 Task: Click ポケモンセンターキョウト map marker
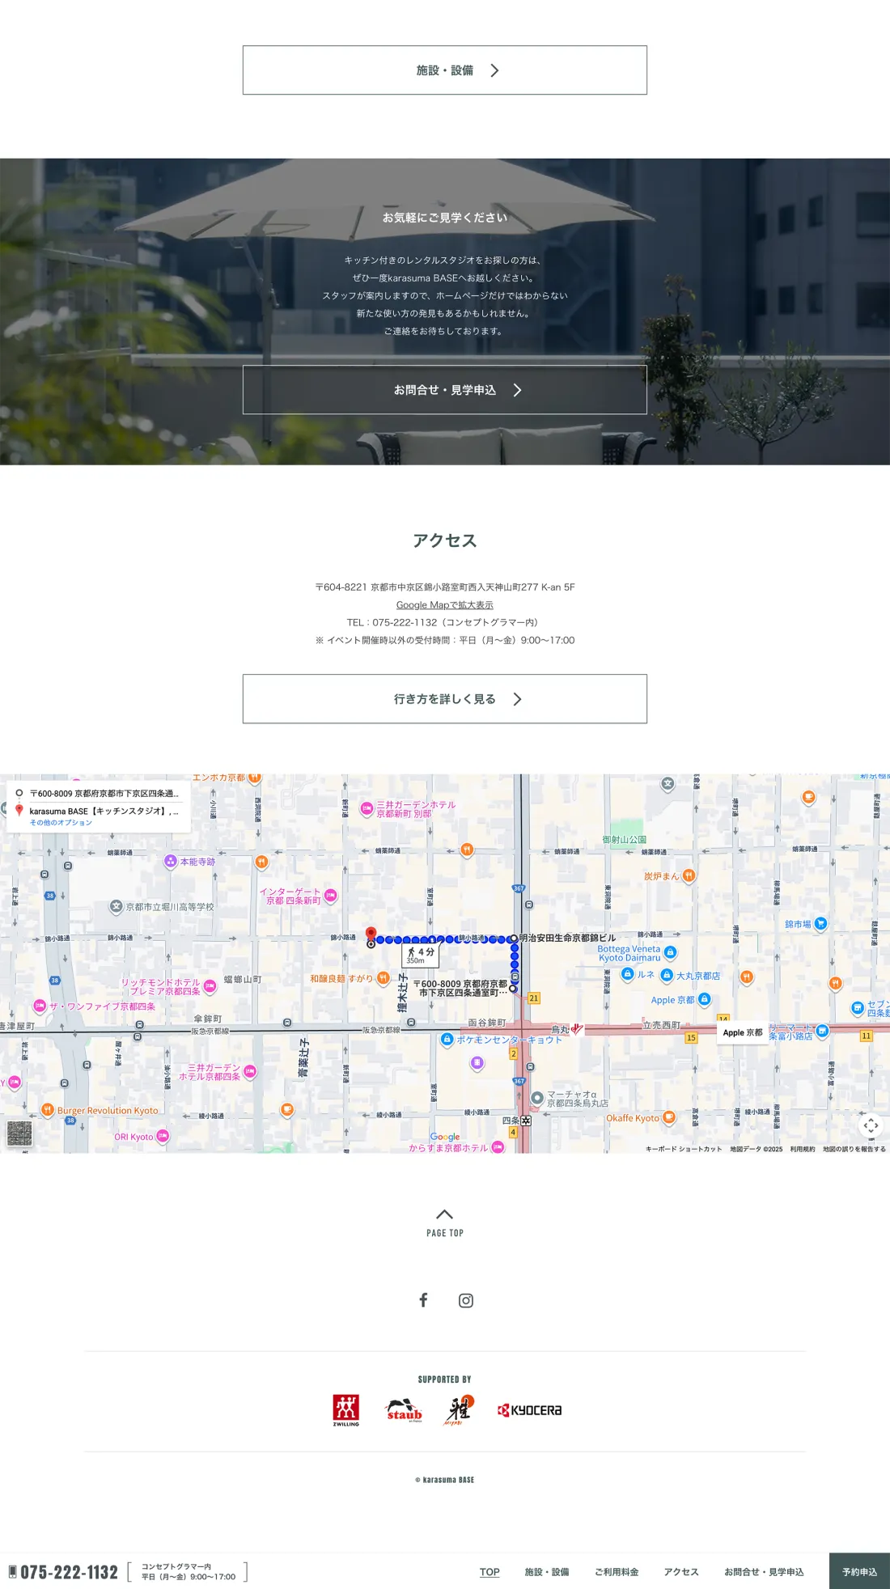(447, 1040)
